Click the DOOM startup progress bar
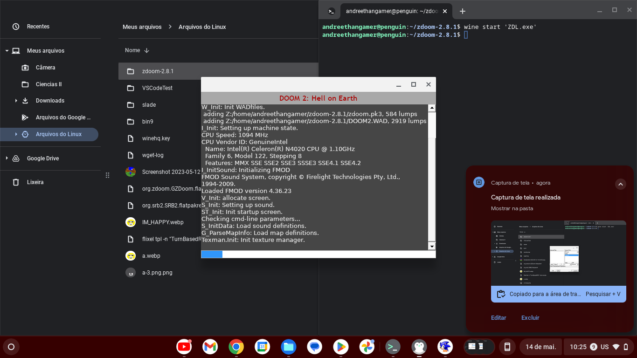Screen dimensions: 637x358 [x=318, y=254]
